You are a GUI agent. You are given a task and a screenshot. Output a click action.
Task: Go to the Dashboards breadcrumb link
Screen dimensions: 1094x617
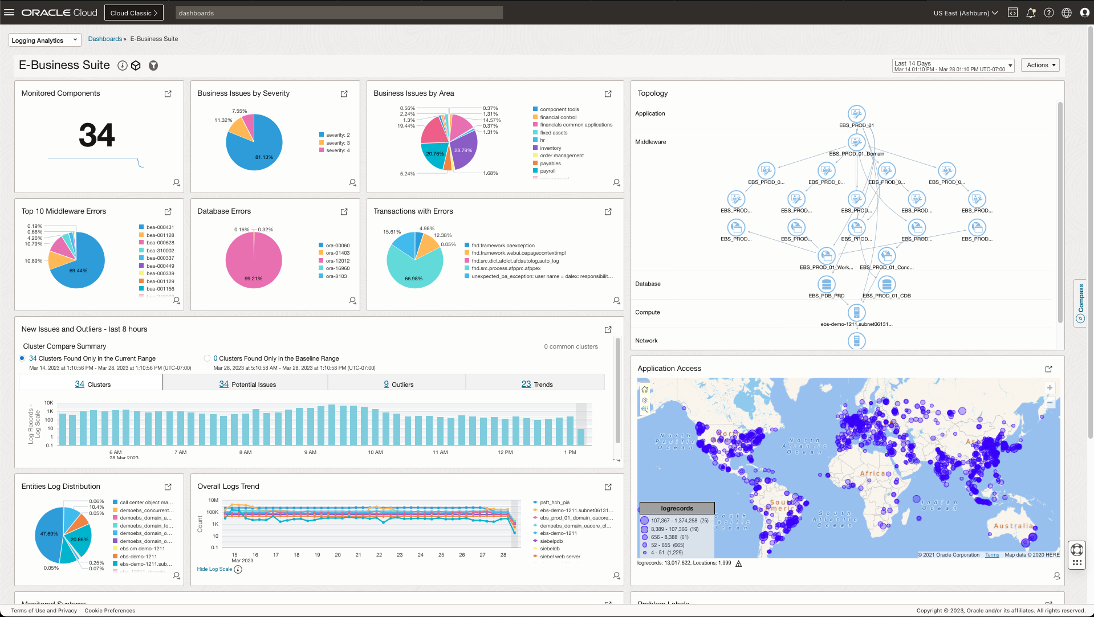coord(105,39)
